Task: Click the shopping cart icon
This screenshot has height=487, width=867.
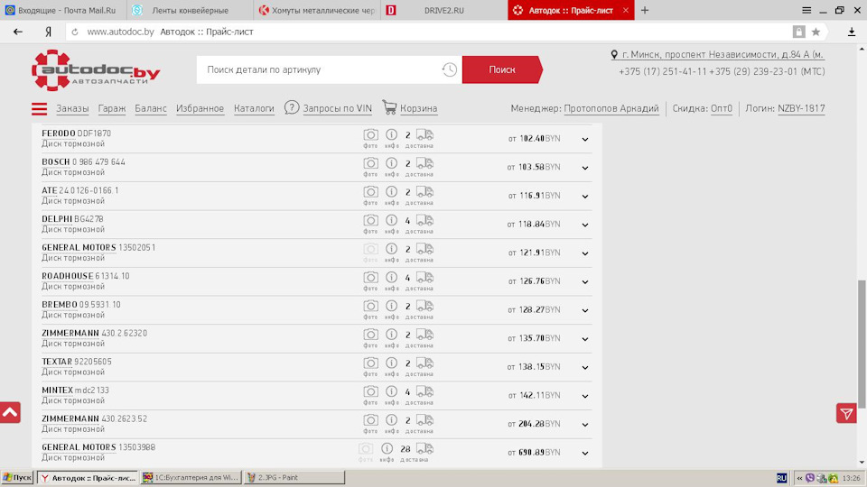Action: 389,107
